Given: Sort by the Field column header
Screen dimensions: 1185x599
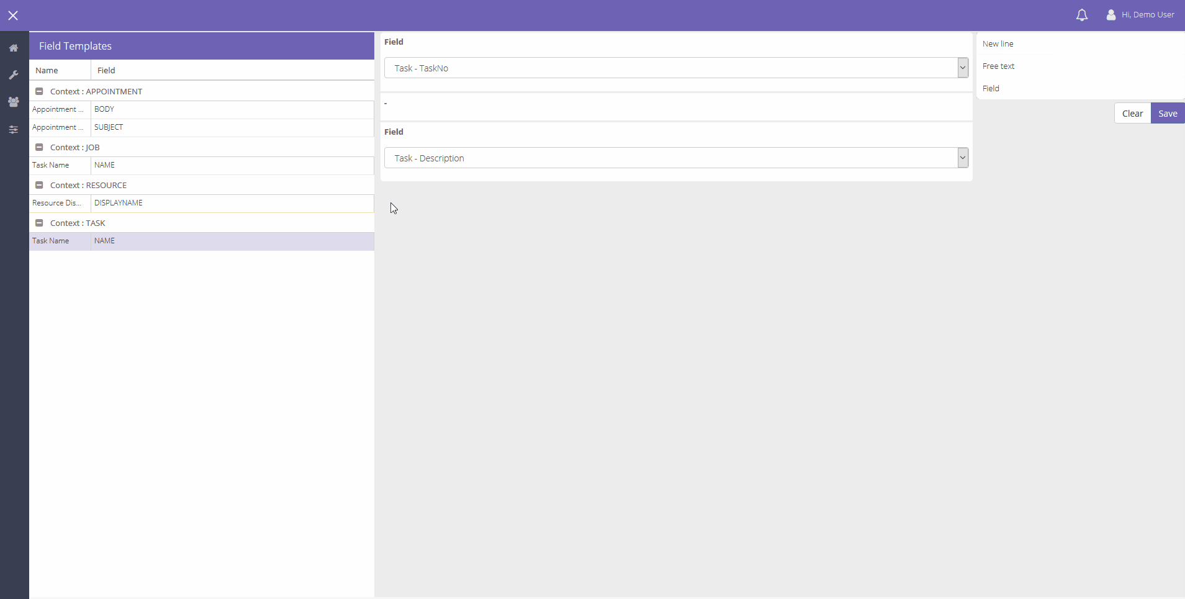Looking at the screenshot, I should point(232,70).
